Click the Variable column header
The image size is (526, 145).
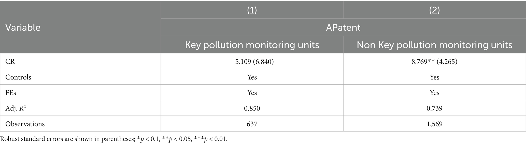pyautogui.click(x=23, y=27)
